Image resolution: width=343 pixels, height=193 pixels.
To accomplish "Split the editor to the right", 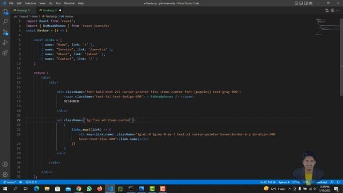I will tap(332, 10).
